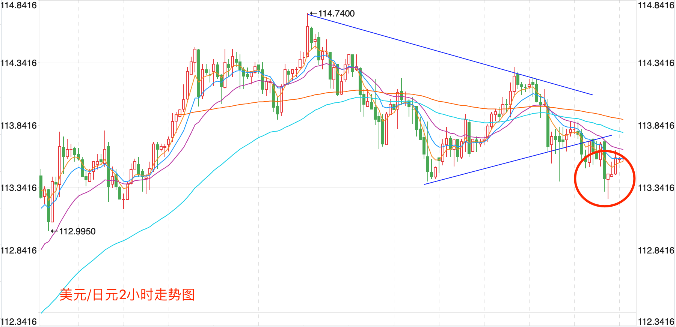Click right axis value 112.3416

click(656, 321)
